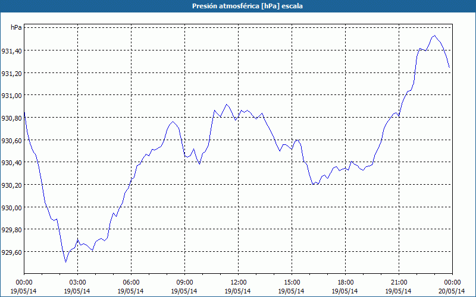Select the 931,20 axis value

pos(11,74)
